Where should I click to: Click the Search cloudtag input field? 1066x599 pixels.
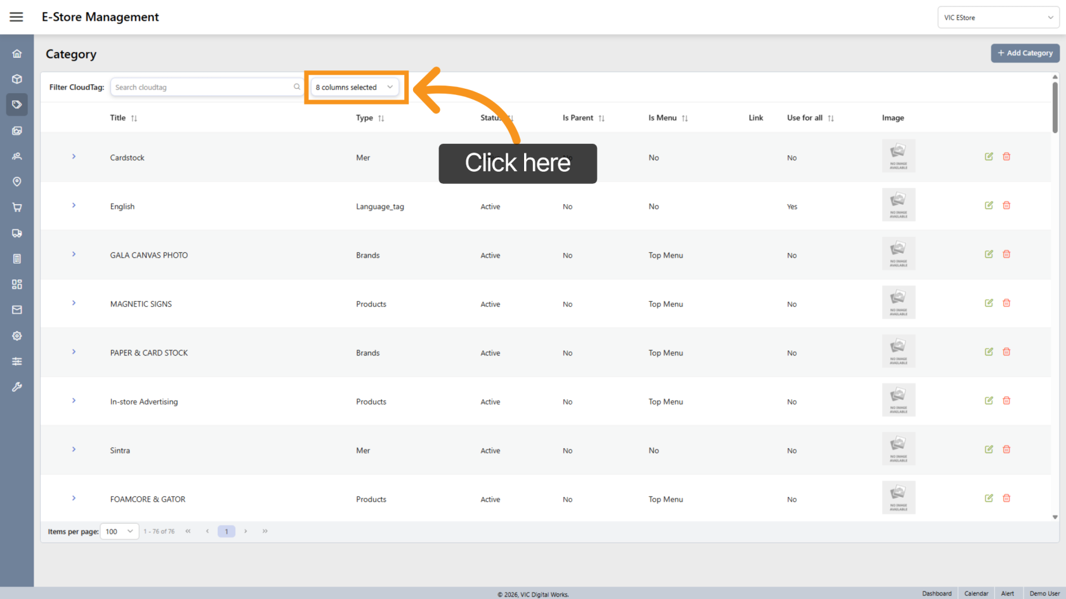(203, 87)
